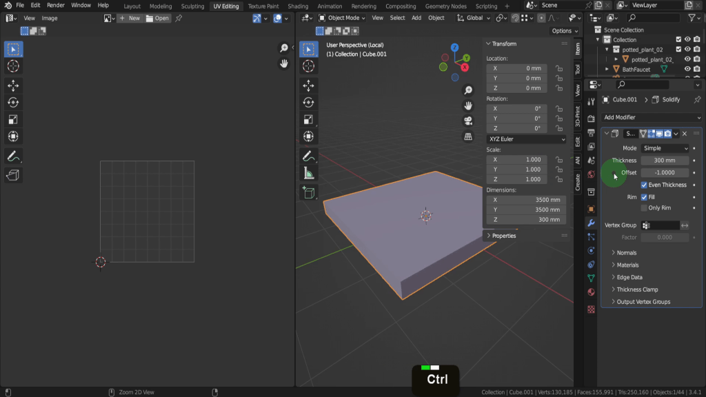Select the Annotate tool in UV editor
The width and height of the screenshot is (706, 397).
(x=13, y=156)
